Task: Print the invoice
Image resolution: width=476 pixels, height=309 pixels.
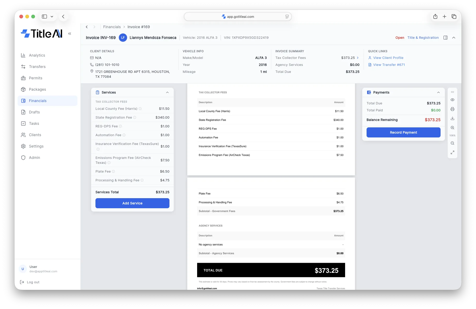Action: point(452,109)
